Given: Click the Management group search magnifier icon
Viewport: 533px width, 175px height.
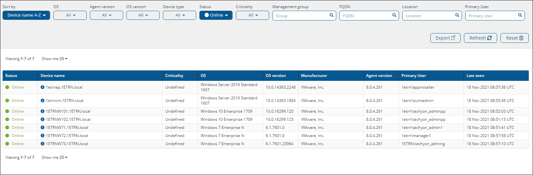Looking at the screenshot, I should [x=331, y=15].
